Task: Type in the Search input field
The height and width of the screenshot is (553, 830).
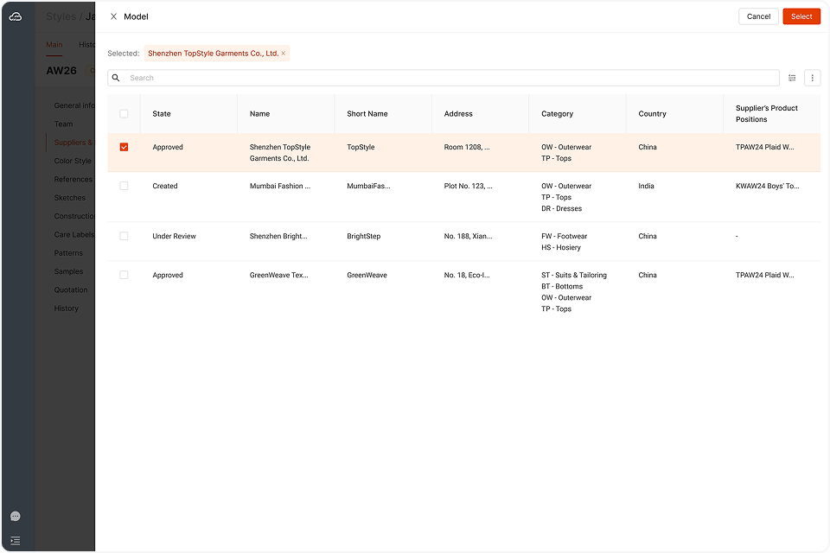Action: coord(450,78)
